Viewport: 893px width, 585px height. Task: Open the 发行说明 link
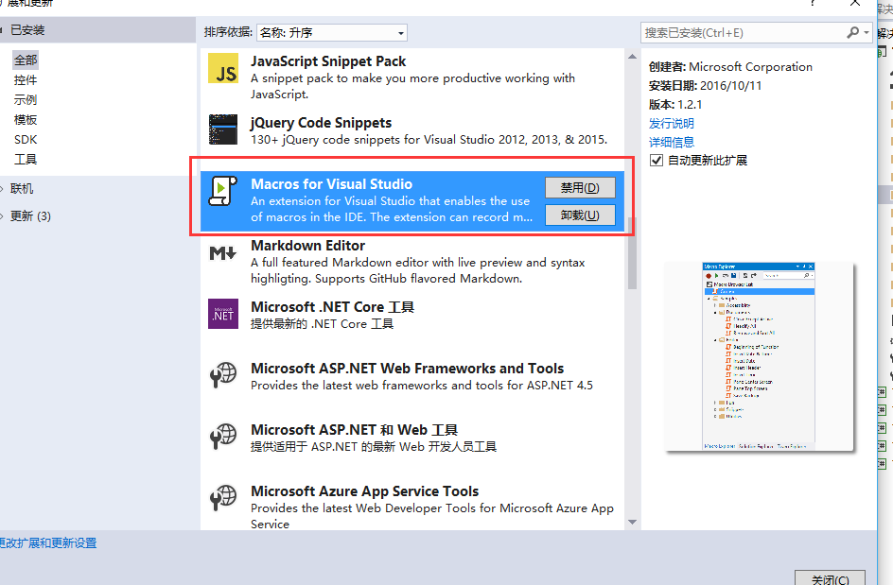click(x=672, y=124)
